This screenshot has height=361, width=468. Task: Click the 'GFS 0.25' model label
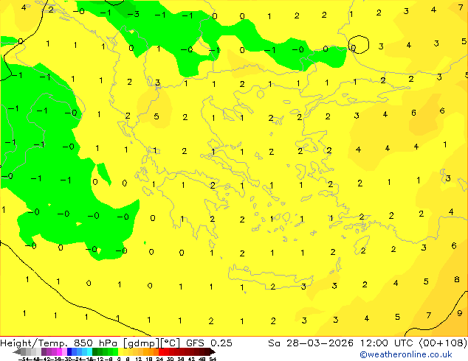[209, 343]
